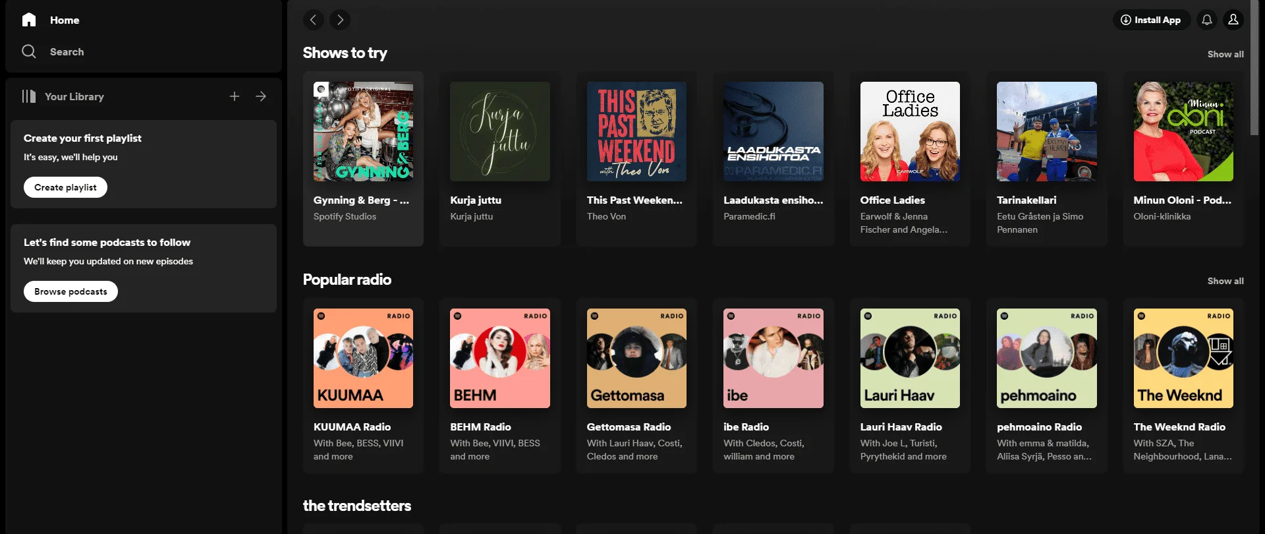Open Laadukasta ensihoitoa cover art
The height and width of the screenshot is (534, 1265).
click(x=773, y=131)
